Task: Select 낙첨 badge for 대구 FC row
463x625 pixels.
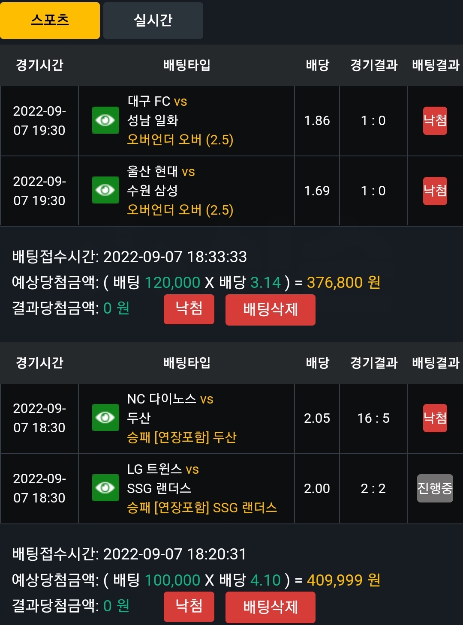Action: 435,121
